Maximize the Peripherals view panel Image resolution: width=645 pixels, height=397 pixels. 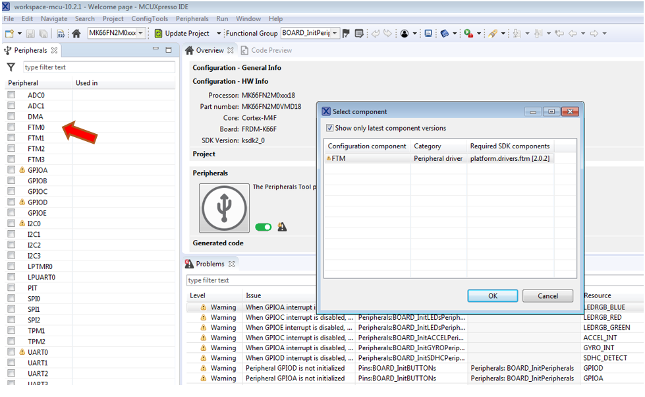pyautogui.click(x=168, y=50)
